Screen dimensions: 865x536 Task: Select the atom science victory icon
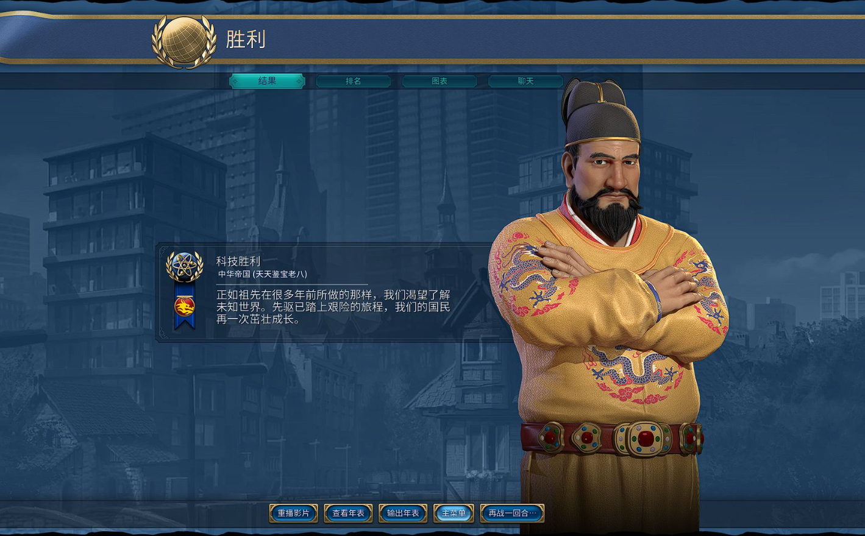pyautogui.click(x=185, y=266)
